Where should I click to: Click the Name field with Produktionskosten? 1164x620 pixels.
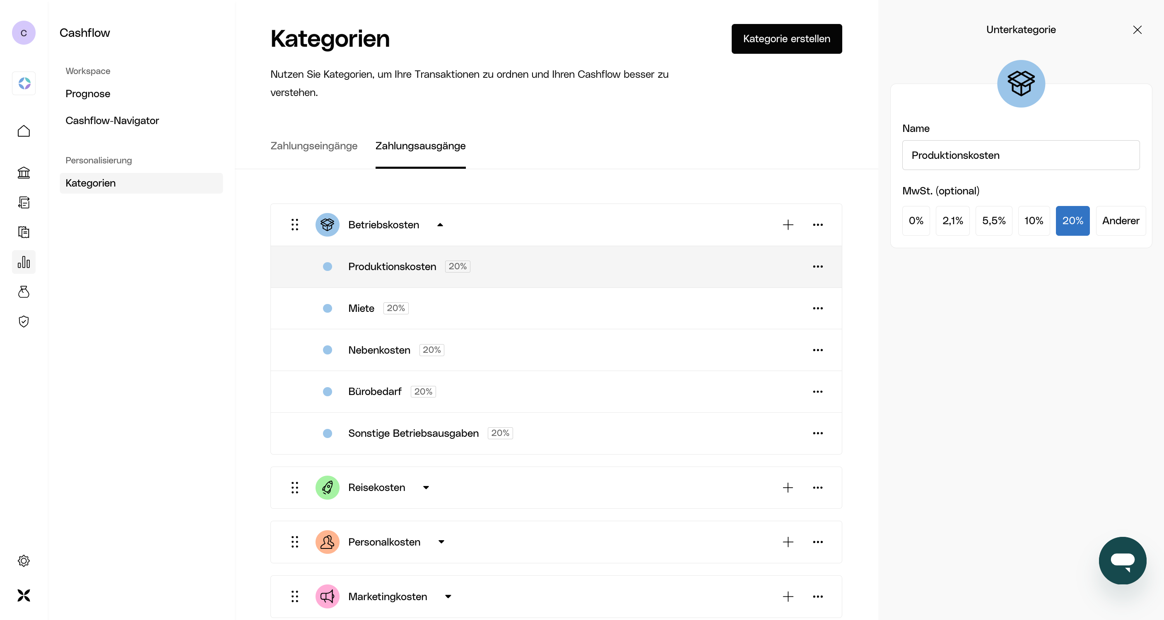click(x=1020, y=155)
